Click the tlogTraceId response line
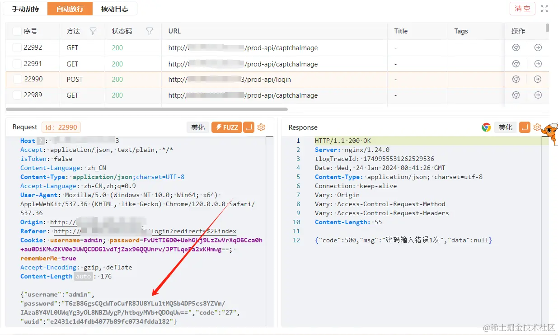The image size is (558, 335). 374,159
